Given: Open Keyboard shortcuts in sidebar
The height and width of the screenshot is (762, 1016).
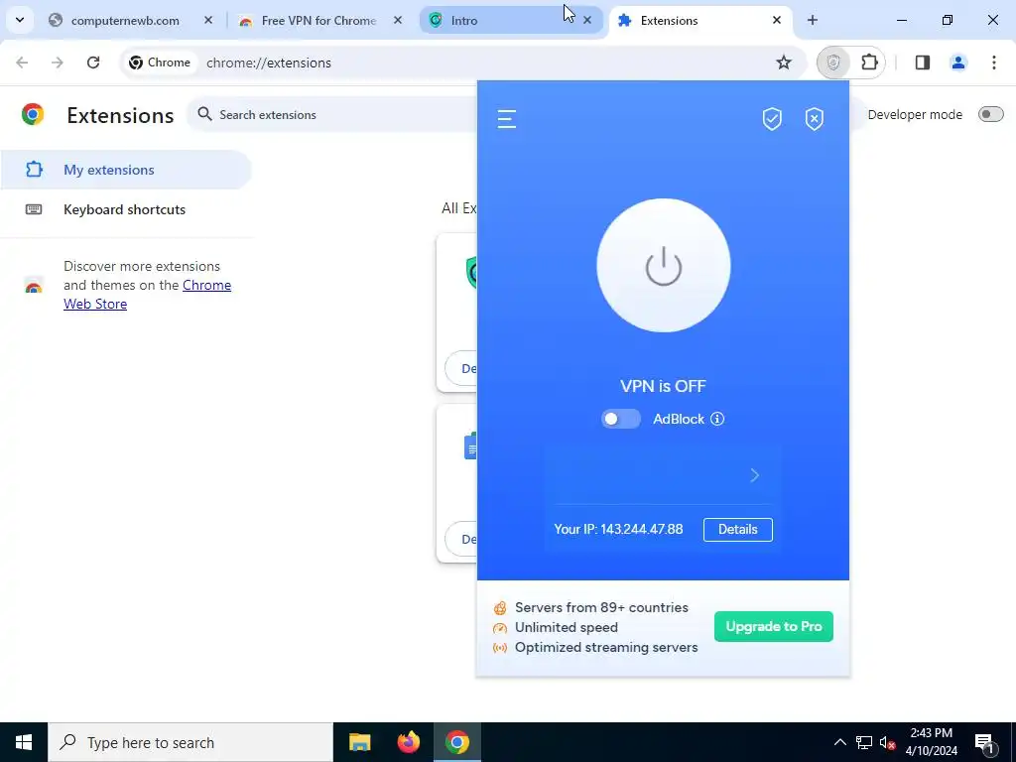Looking at the screenshot, I should point(126,209).
